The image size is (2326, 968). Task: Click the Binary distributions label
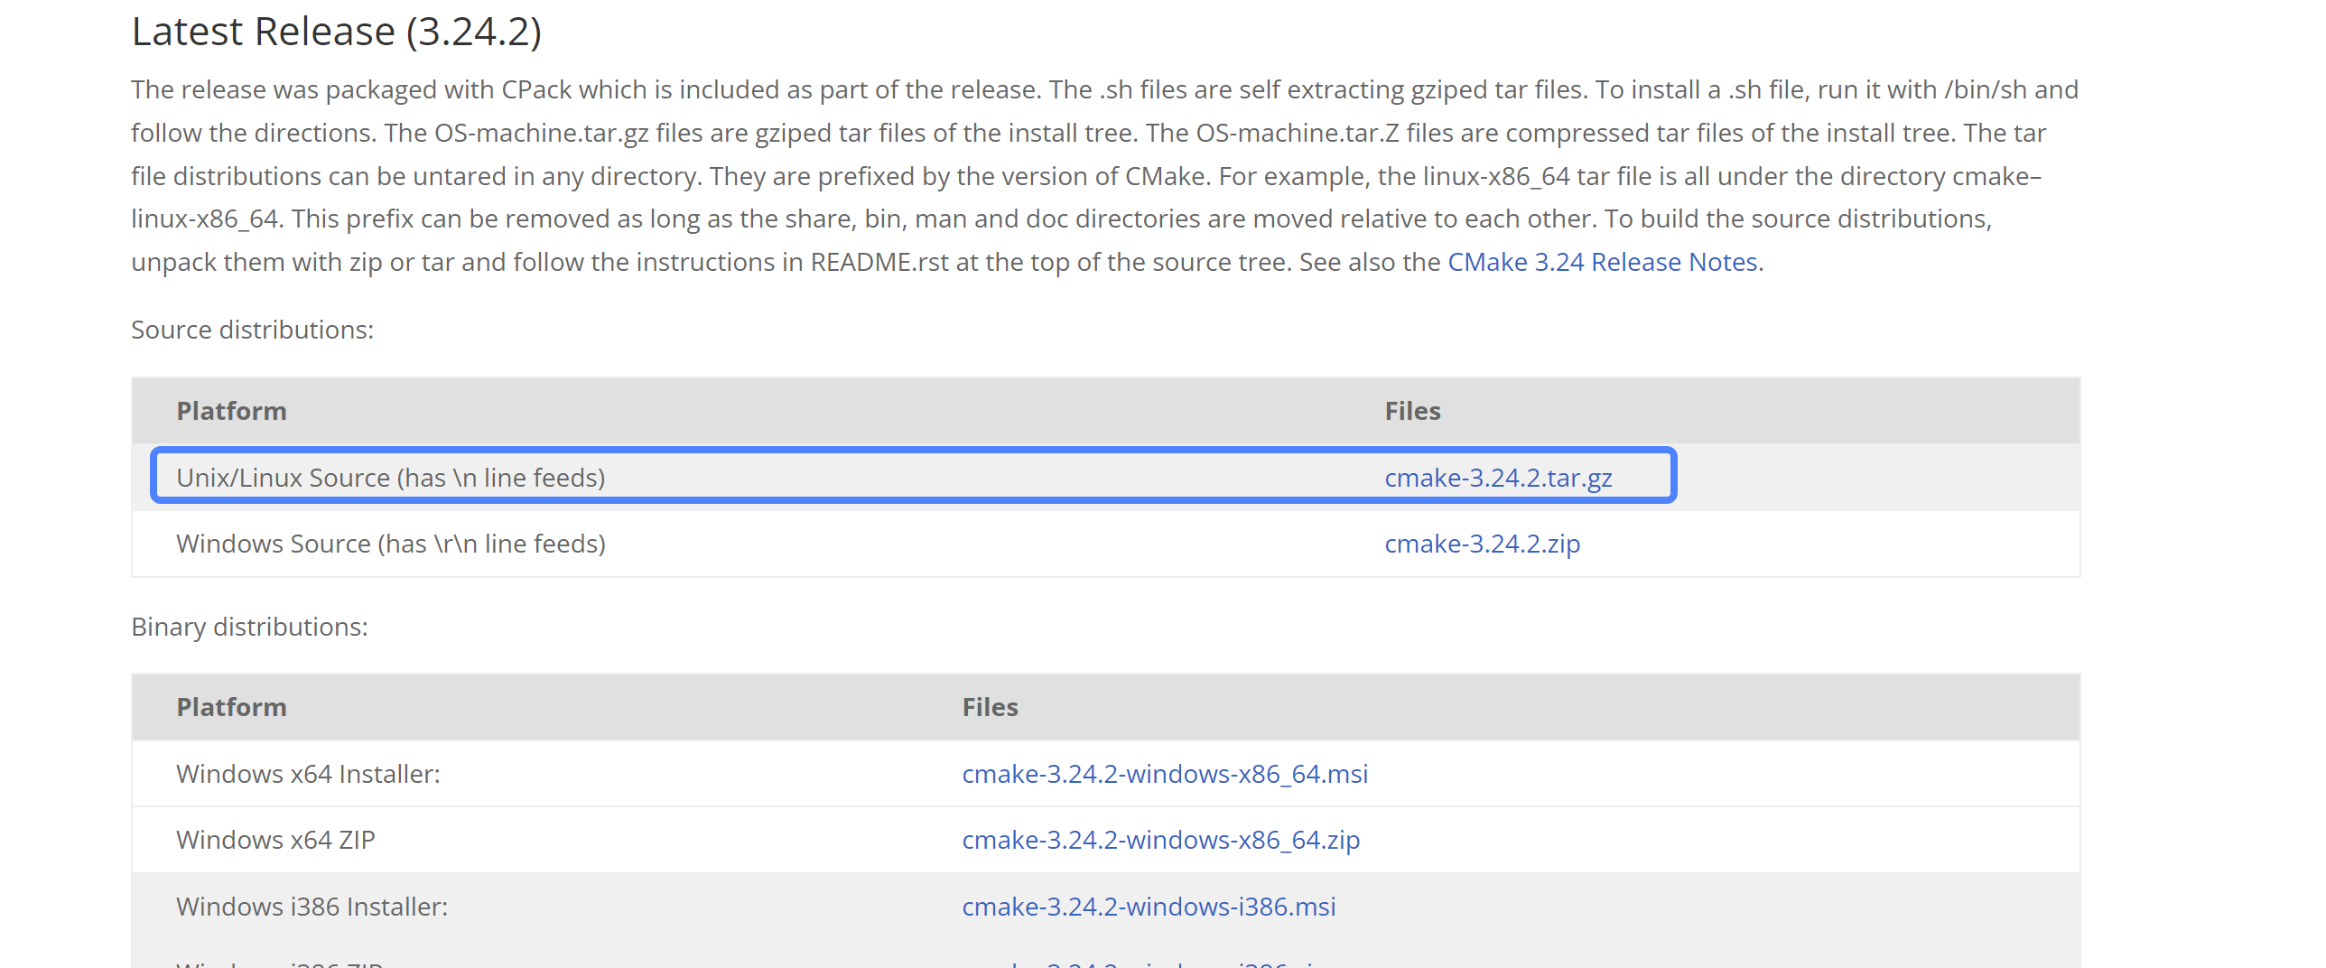pos(249,626)
